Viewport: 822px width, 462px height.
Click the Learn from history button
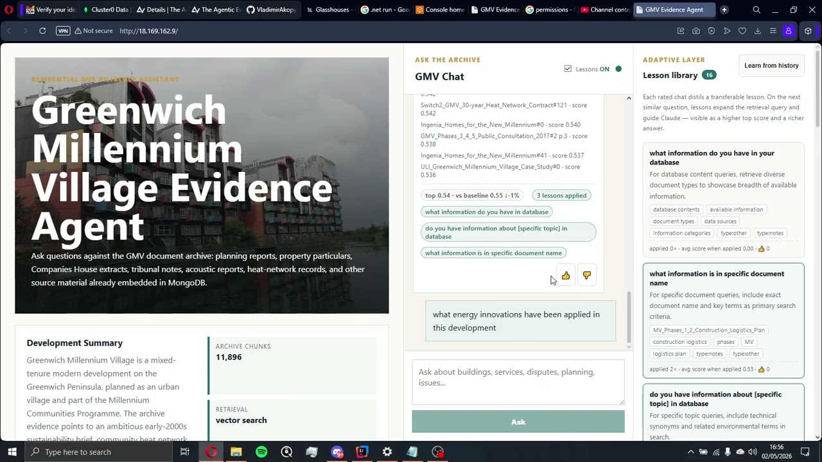click(771, 65)
